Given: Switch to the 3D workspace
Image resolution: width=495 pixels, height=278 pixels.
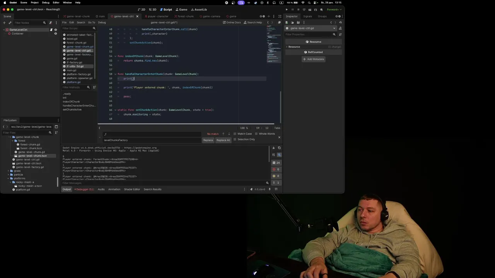Looking at the screenshot, I should coord(153,9).
